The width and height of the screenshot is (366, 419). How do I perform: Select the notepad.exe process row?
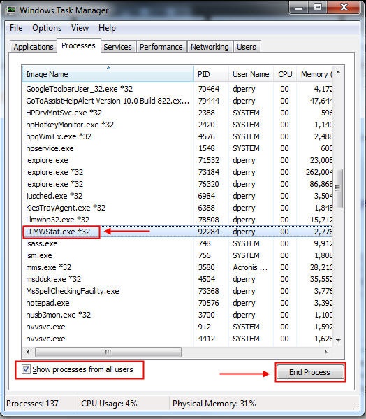[177, 303]
